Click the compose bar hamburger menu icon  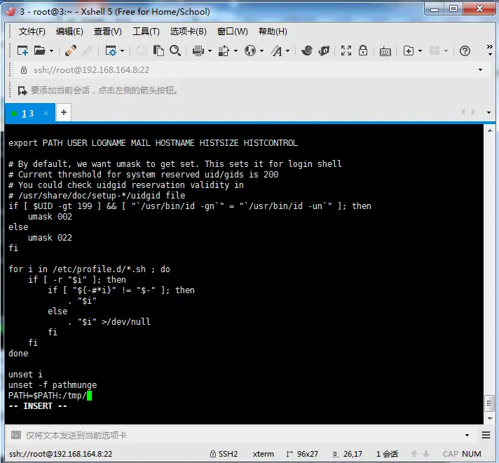(486, 435)
